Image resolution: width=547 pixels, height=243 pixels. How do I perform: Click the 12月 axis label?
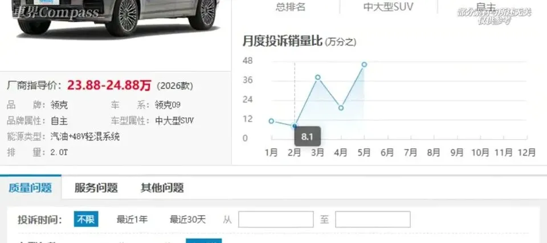(526, 152)
